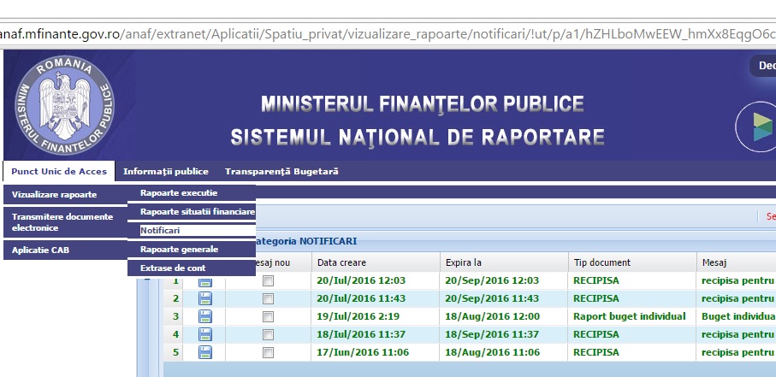Tick the checkbox for 20/Iul/2016 12:03 row
The height and width of the screenshot is (377, 776).
click(x=269, y=281)
